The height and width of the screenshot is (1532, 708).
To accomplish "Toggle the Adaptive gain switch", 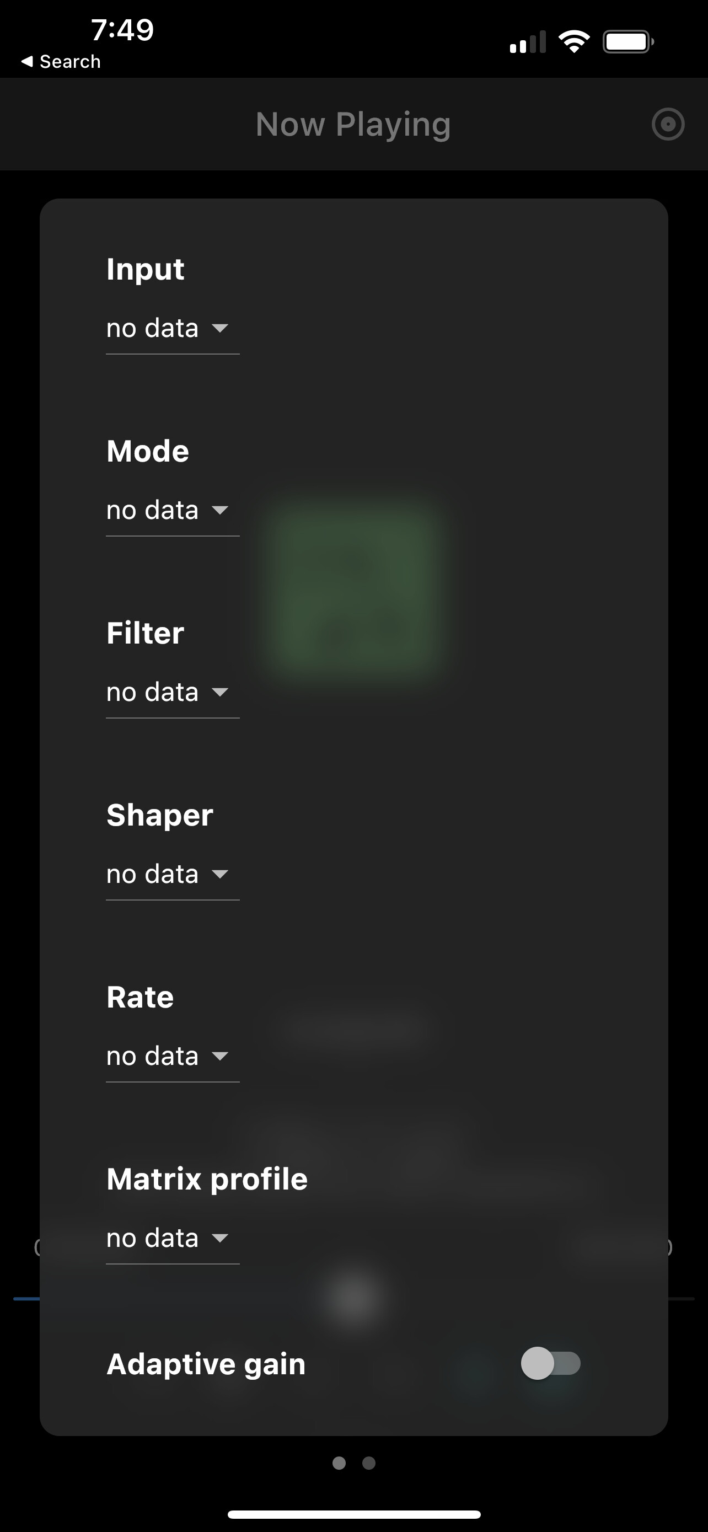I will click(x=550, y=1363).
